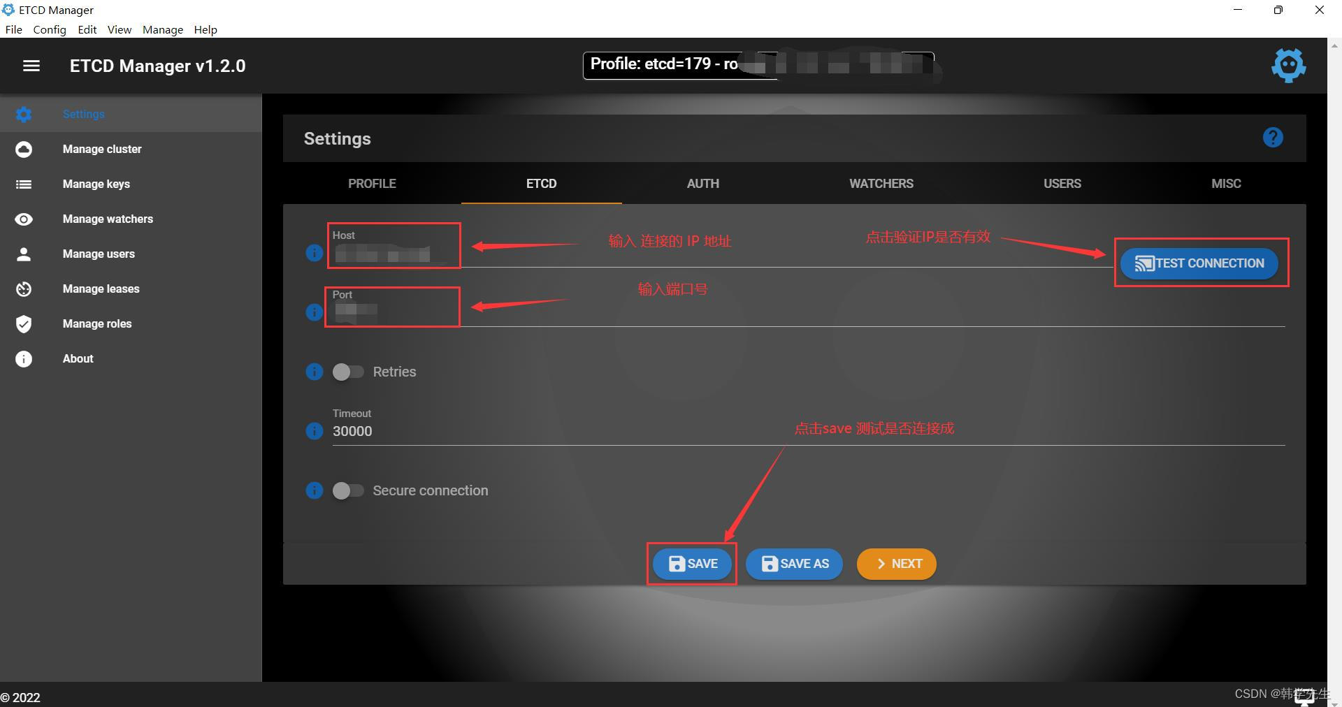Screen dimensions: 1342x707
Task: Click the SAVE button
Action: [x=693, y=564]
